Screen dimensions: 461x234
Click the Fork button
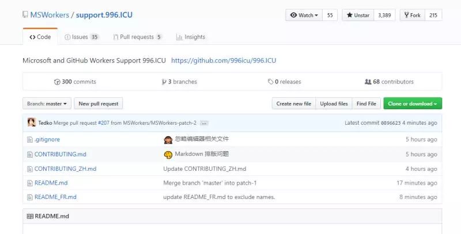(x=412, y=16)
